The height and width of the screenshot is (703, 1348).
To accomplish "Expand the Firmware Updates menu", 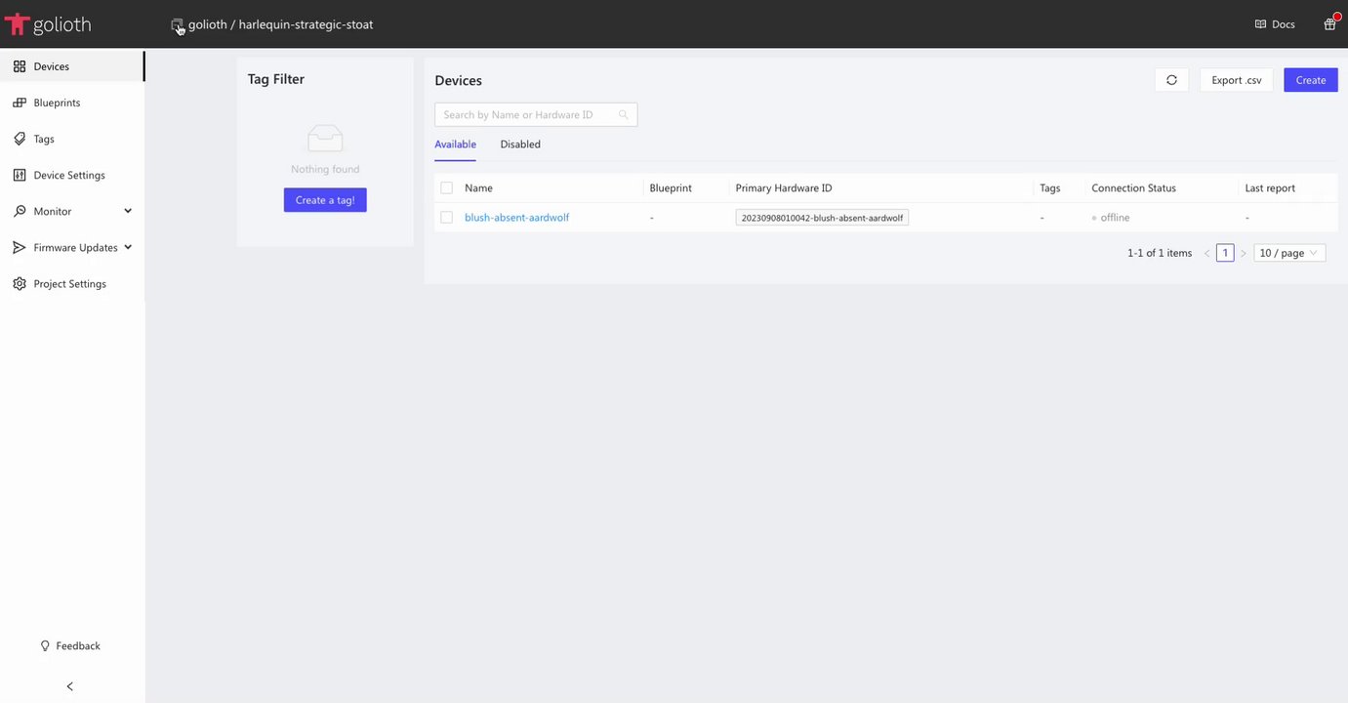I will [128, 248].
